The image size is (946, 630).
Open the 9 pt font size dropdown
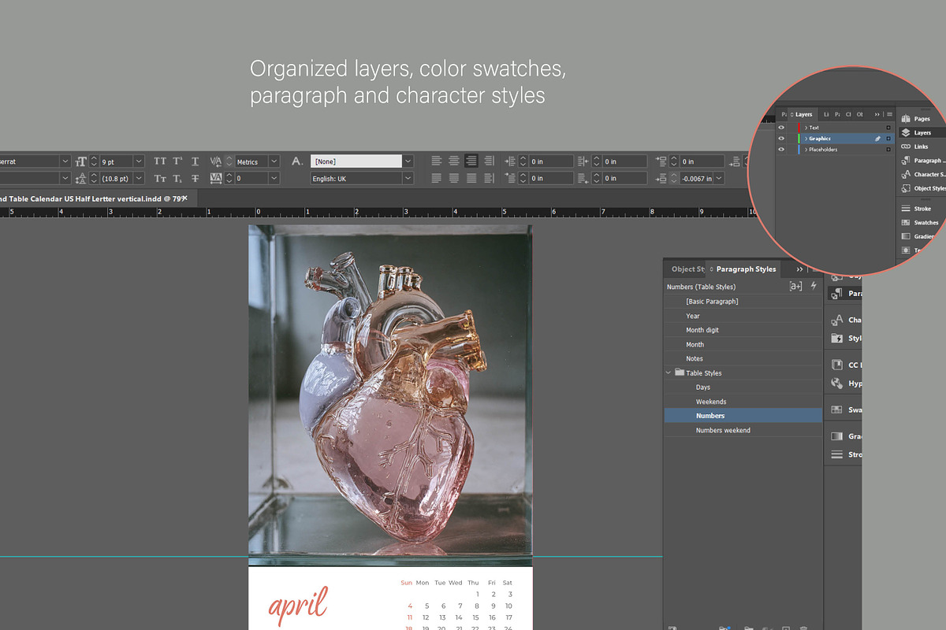click(139, 161)
